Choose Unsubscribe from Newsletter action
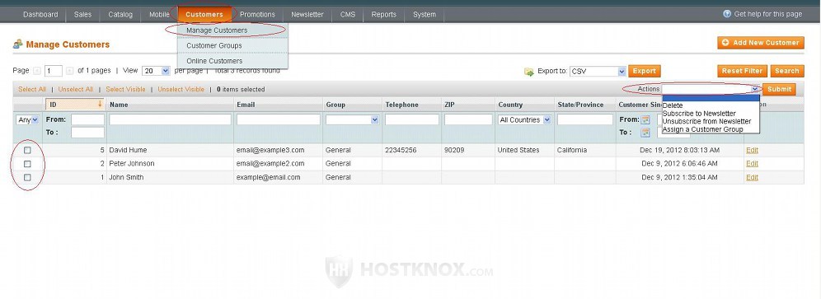 click(707, 121)
